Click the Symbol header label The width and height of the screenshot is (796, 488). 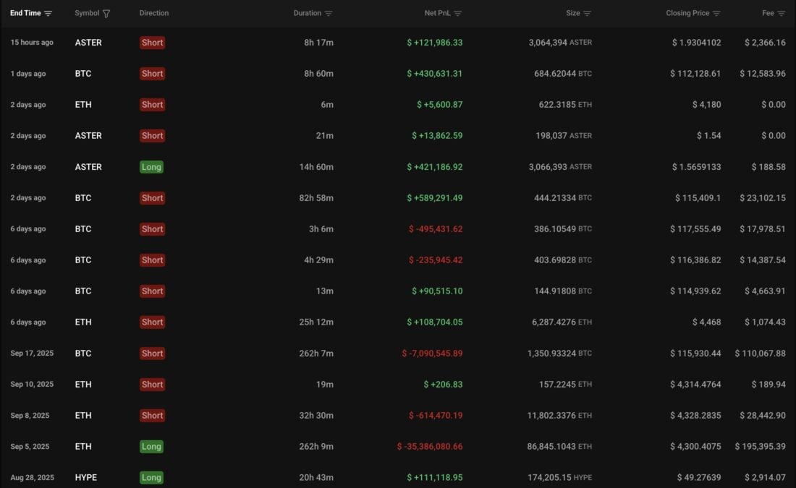click(x=87, y=13)
